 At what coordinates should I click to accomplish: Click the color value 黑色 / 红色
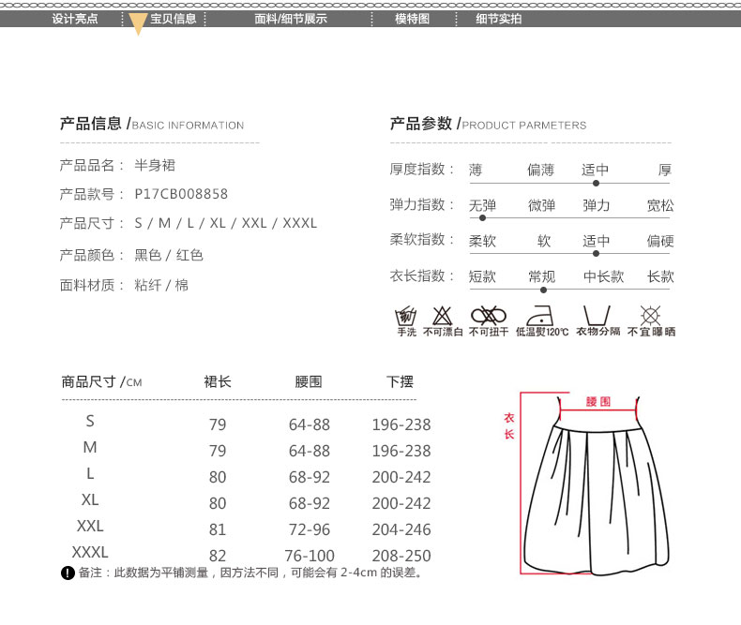point(169,256)
